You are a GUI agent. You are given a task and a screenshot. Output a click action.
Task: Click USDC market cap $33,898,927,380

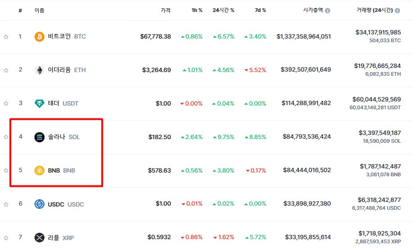point(307,204)
